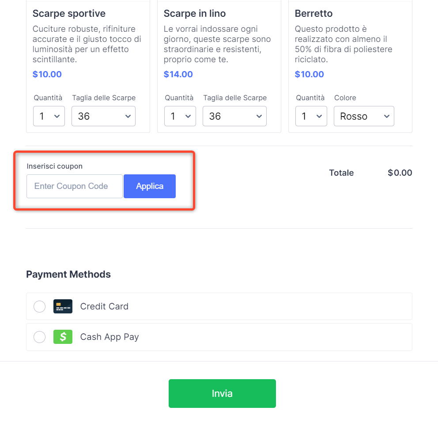Click the $0.00 total amount
The image size is (438, 422).
400,173
